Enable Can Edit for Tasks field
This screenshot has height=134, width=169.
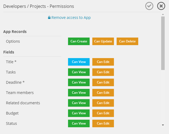click(x=103, y=72)
